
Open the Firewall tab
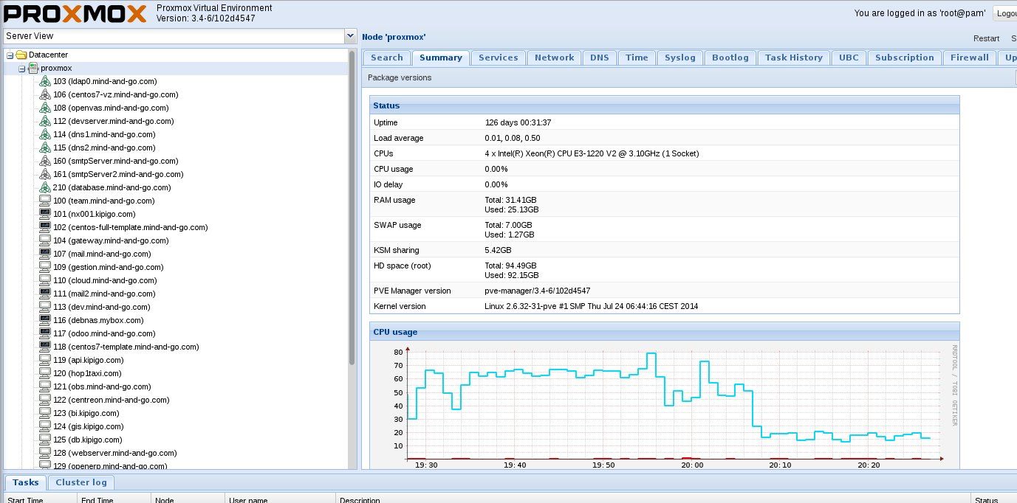coord(970,58)
